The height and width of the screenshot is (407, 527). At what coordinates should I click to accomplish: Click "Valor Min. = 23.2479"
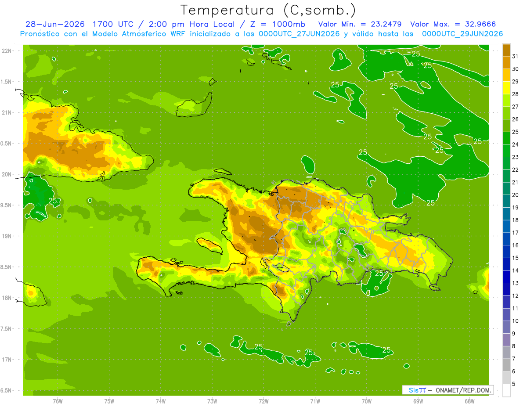360,24
